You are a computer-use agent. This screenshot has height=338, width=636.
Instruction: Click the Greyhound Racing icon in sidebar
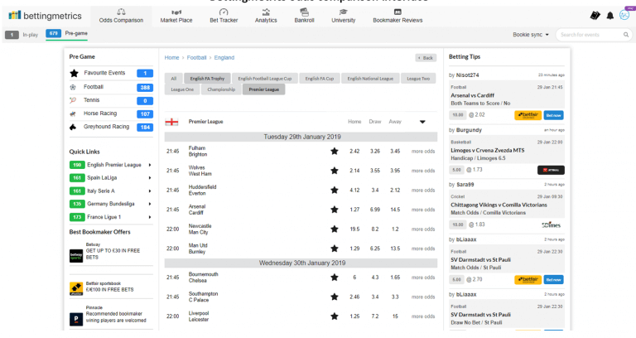tap(74, 127)
